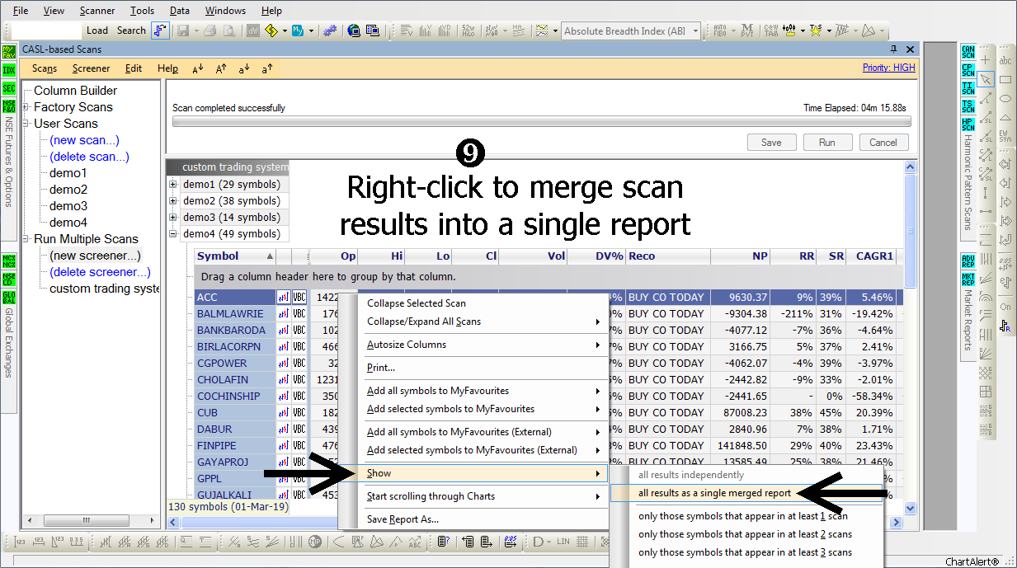Open the NSE CD sidebar icon

point(9,278)
